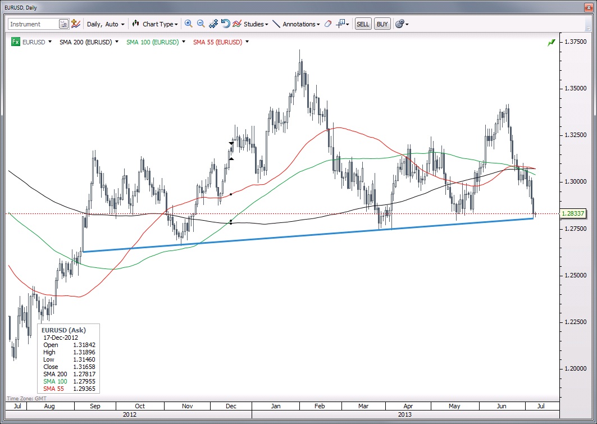Open the SMA 100 (EURUSD) options arrow

tap(183, 42)
